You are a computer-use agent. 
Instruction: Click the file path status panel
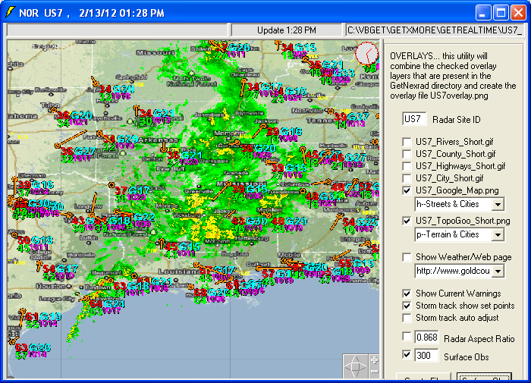tap(434, 30)
